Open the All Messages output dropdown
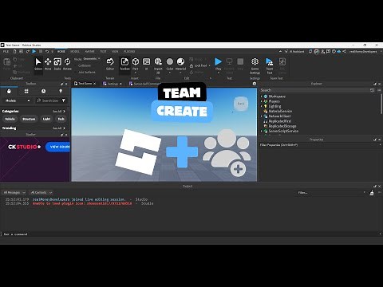The width and height of the screenshot is (383, 287). point(14,192)
